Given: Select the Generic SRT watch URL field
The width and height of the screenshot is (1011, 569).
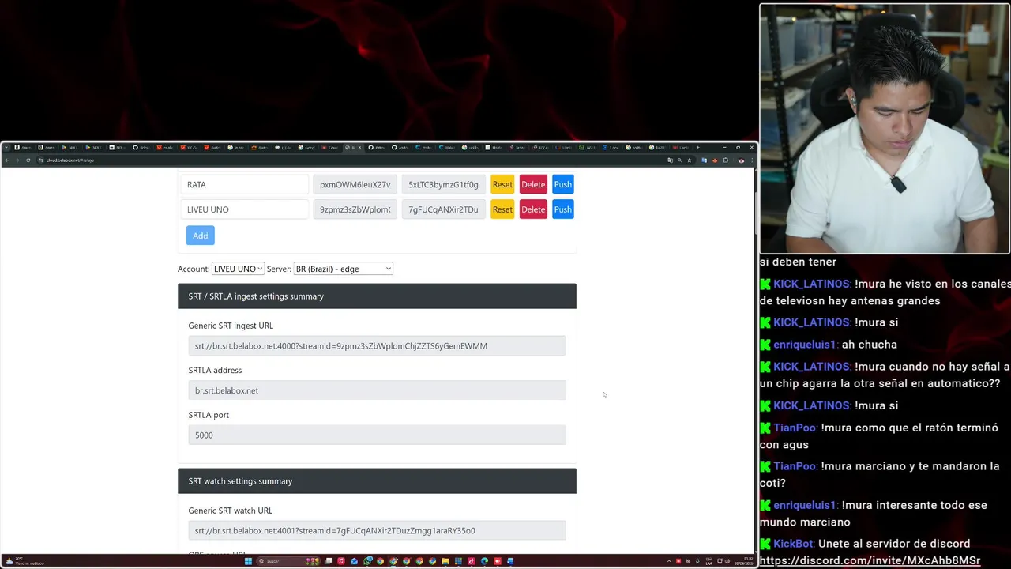Looking at the screenshot, I should 377,530.
